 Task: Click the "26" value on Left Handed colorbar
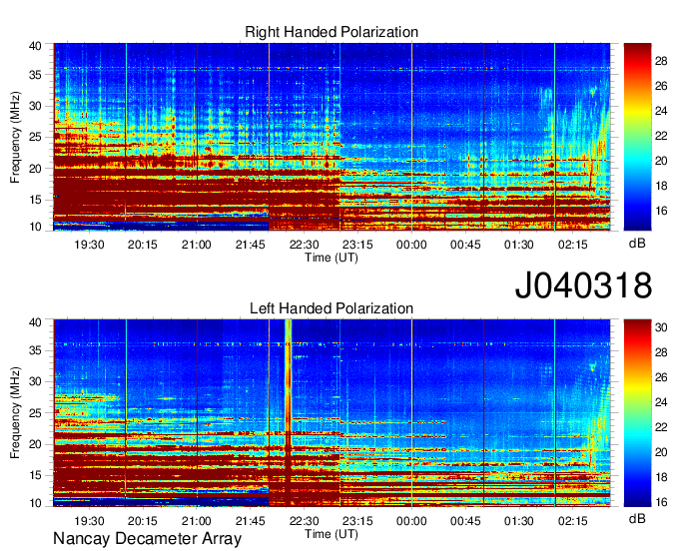(x=661, y=377)
